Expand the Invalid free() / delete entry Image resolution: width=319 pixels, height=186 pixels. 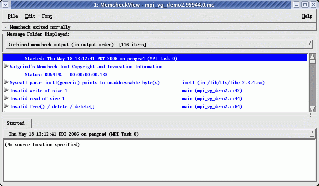point(6,106)
